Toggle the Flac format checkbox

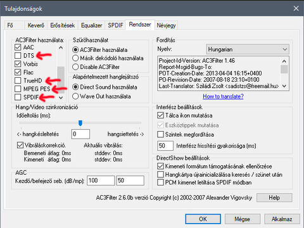[18, 72]
